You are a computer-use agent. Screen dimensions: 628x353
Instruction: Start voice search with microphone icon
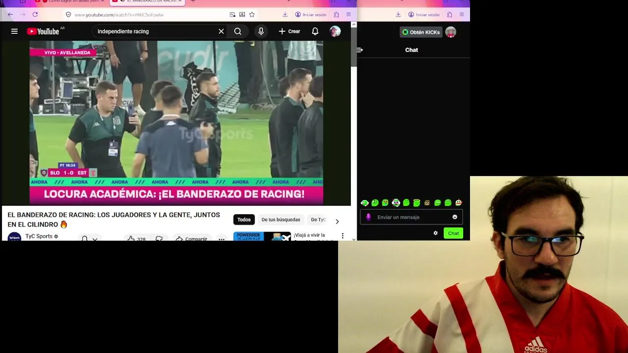click(x=261, y=31)
